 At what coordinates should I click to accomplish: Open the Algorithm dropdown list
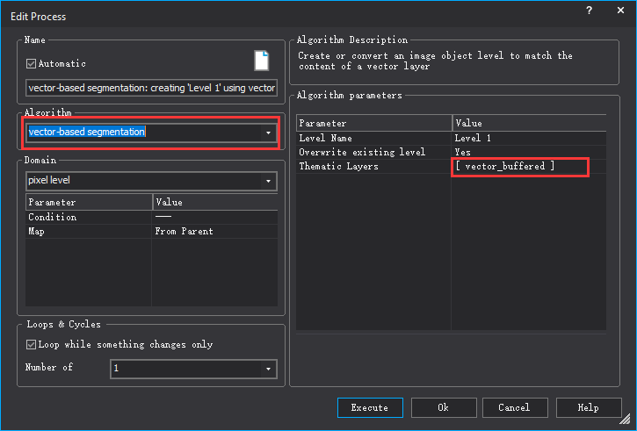(x=267, y=133)
